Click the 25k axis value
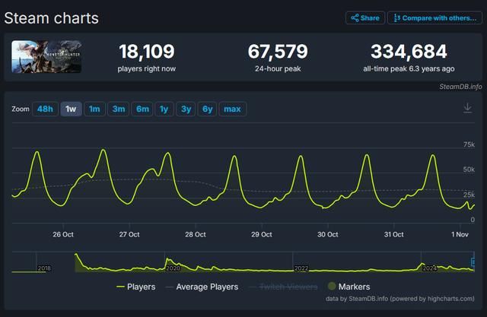The image size is (487, 317). 469,195
